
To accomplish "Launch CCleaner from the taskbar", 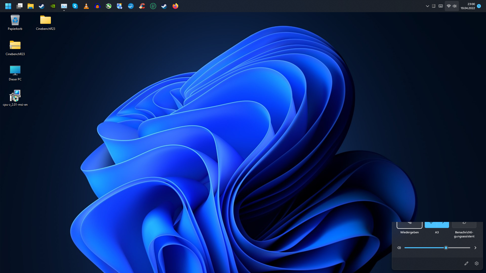I will tap(142, 6).
